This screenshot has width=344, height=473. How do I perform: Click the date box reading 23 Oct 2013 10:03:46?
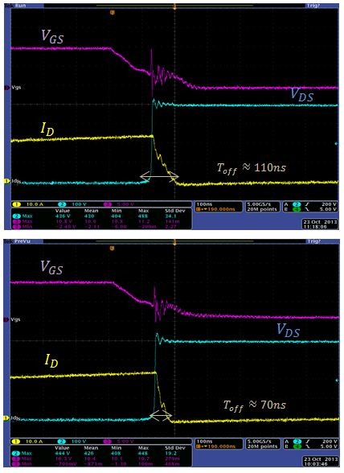click(x=320, y=462)
